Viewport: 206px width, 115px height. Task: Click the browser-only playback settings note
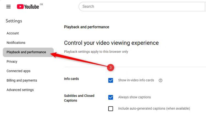96,52
